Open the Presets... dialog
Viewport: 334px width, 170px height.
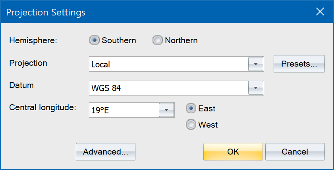pyautogui.click(x=299, y=64)
